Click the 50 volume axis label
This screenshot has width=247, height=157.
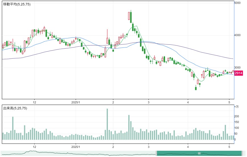(236, 134)
